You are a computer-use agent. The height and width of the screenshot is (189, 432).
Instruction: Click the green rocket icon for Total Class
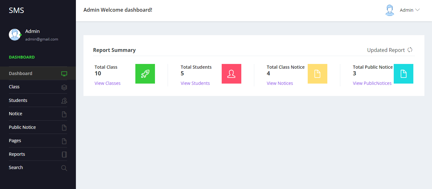[x=145, y=73]
